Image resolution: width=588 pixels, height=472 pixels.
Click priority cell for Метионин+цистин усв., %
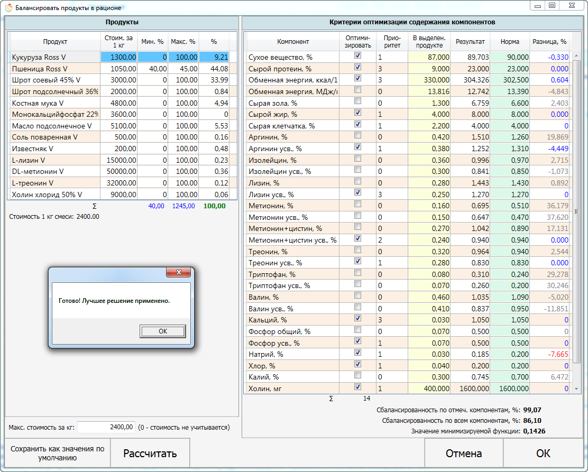[x=392, y=240]
